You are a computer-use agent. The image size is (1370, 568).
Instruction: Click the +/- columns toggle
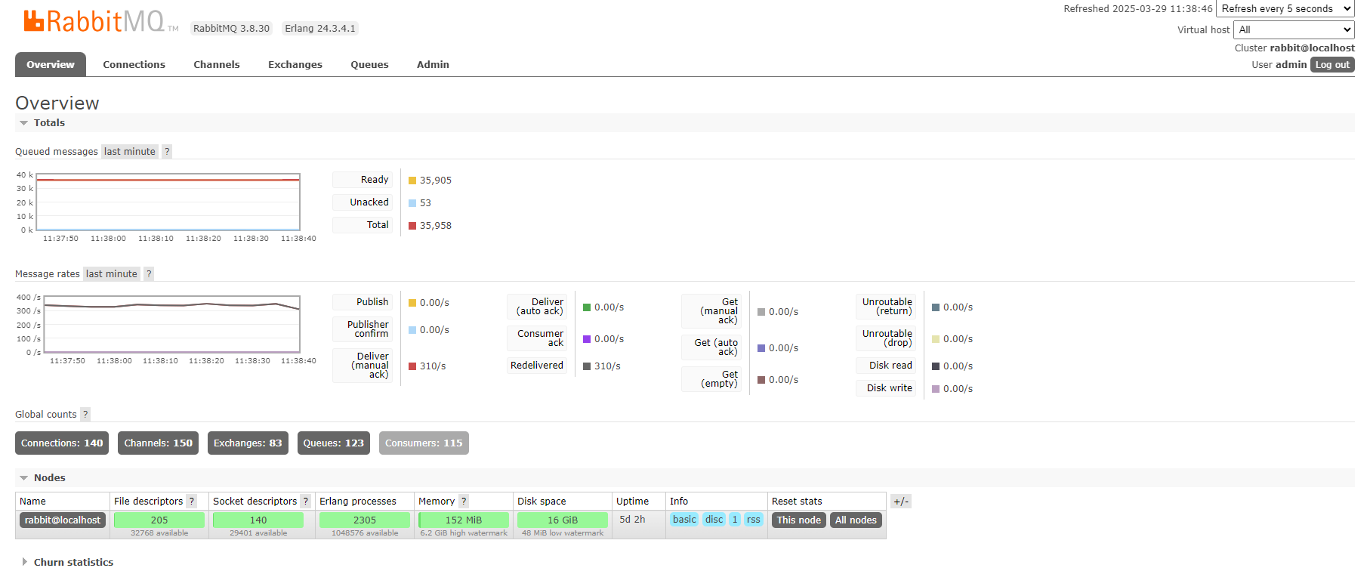pos(901,501)
